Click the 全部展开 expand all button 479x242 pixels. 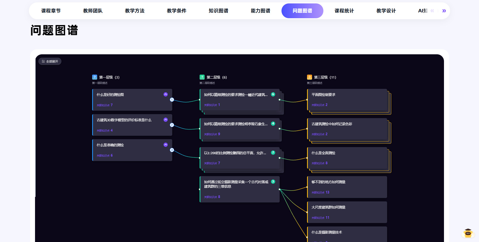tap(50, 61)
